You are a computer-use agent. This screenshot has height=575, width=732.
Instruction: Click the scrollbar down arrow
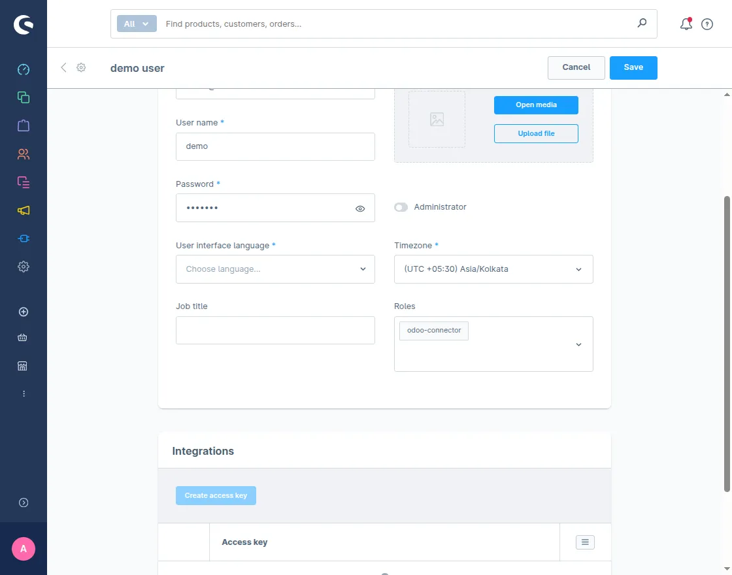(726, 569)
